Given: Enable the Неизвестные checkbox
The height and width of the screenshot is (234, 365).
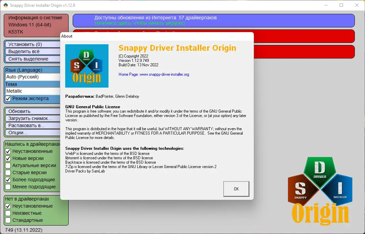Looking at the screenshot, I should tap(8, 213).
